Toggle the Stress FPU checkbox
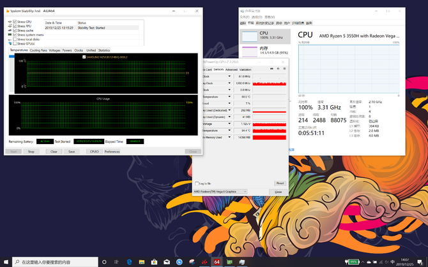The width and height of the screenshot is (428, 267). pos(15,26)
